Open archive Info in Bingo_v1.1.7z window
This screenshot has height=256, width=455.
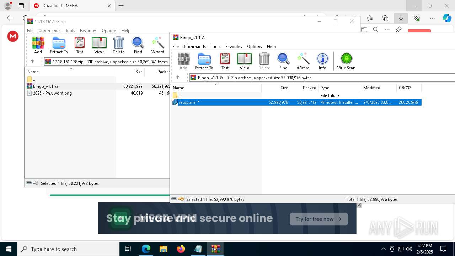click(x=322, y=61)
